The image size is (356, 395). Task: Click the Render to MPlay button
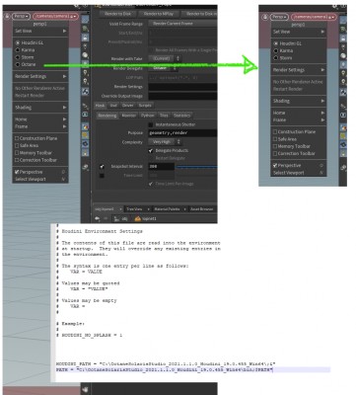point(159,14)
